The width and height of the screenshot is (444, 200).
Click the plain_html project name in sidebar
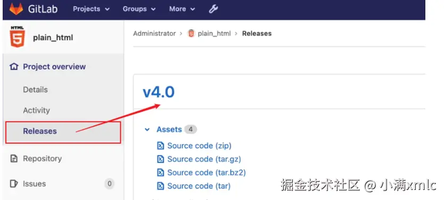tap(53, 38)
